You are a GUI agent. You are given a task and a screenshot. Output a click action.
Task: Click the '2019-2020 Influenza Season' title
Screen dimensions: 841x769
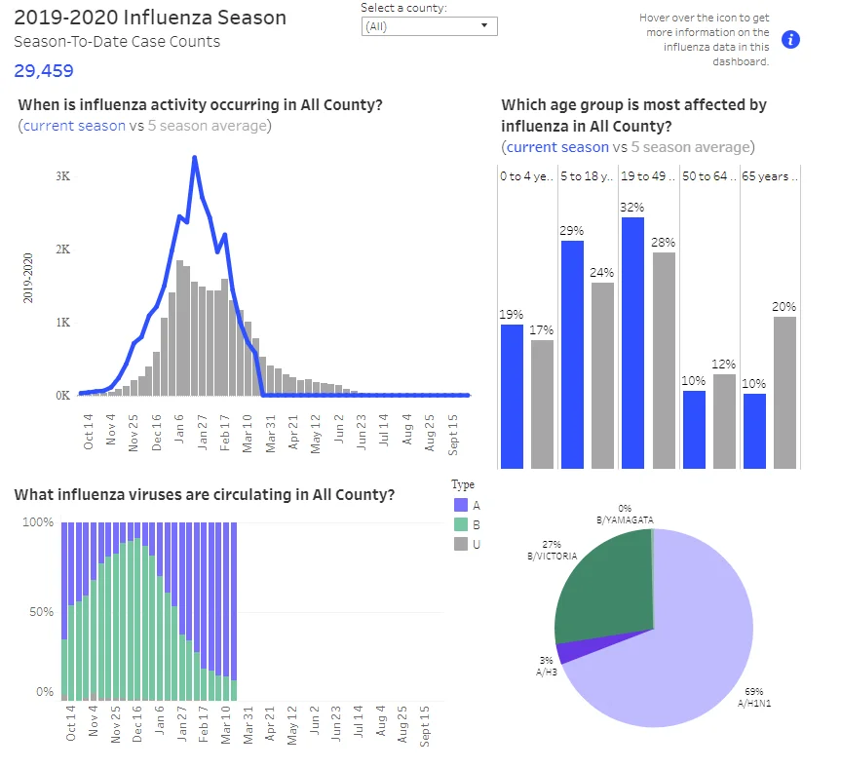coord(150,18)
